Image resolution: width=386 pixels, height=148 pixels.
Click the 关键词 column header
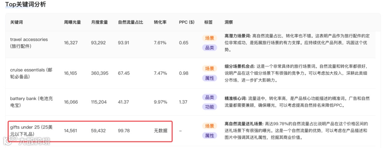click(x=16, y=22)
